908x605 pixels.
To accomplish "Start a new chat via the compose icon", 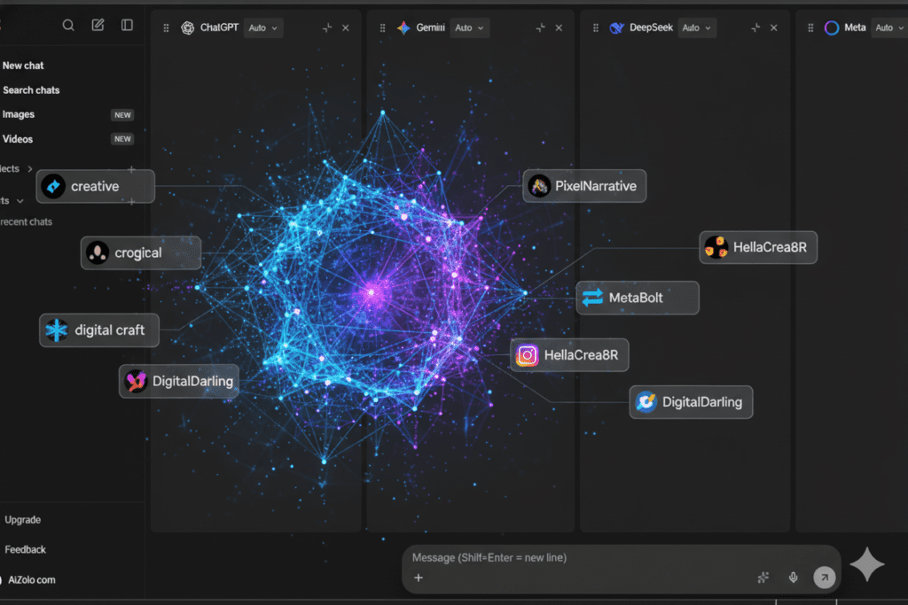I will [98, 25].
